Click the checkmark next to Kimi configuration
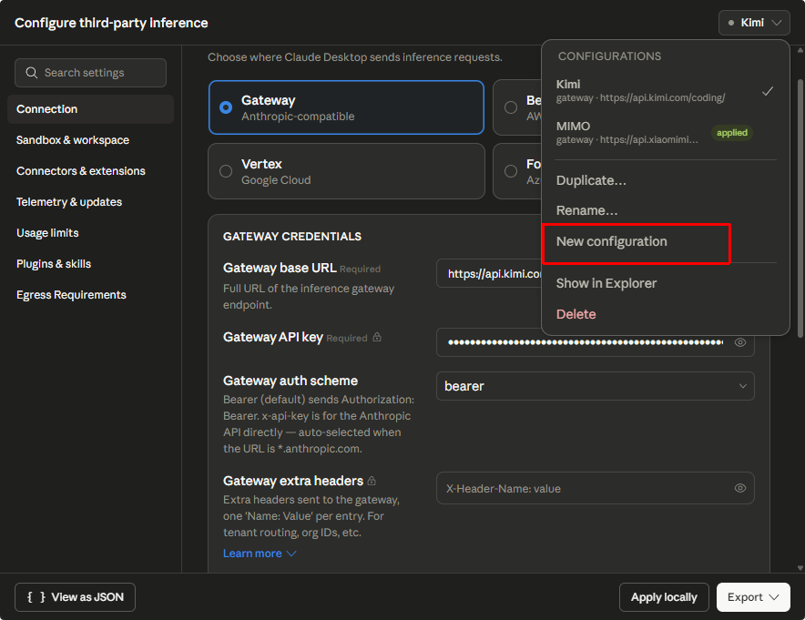Image resolution: width=805 pixels, height=620 pixels. [768, 91]
